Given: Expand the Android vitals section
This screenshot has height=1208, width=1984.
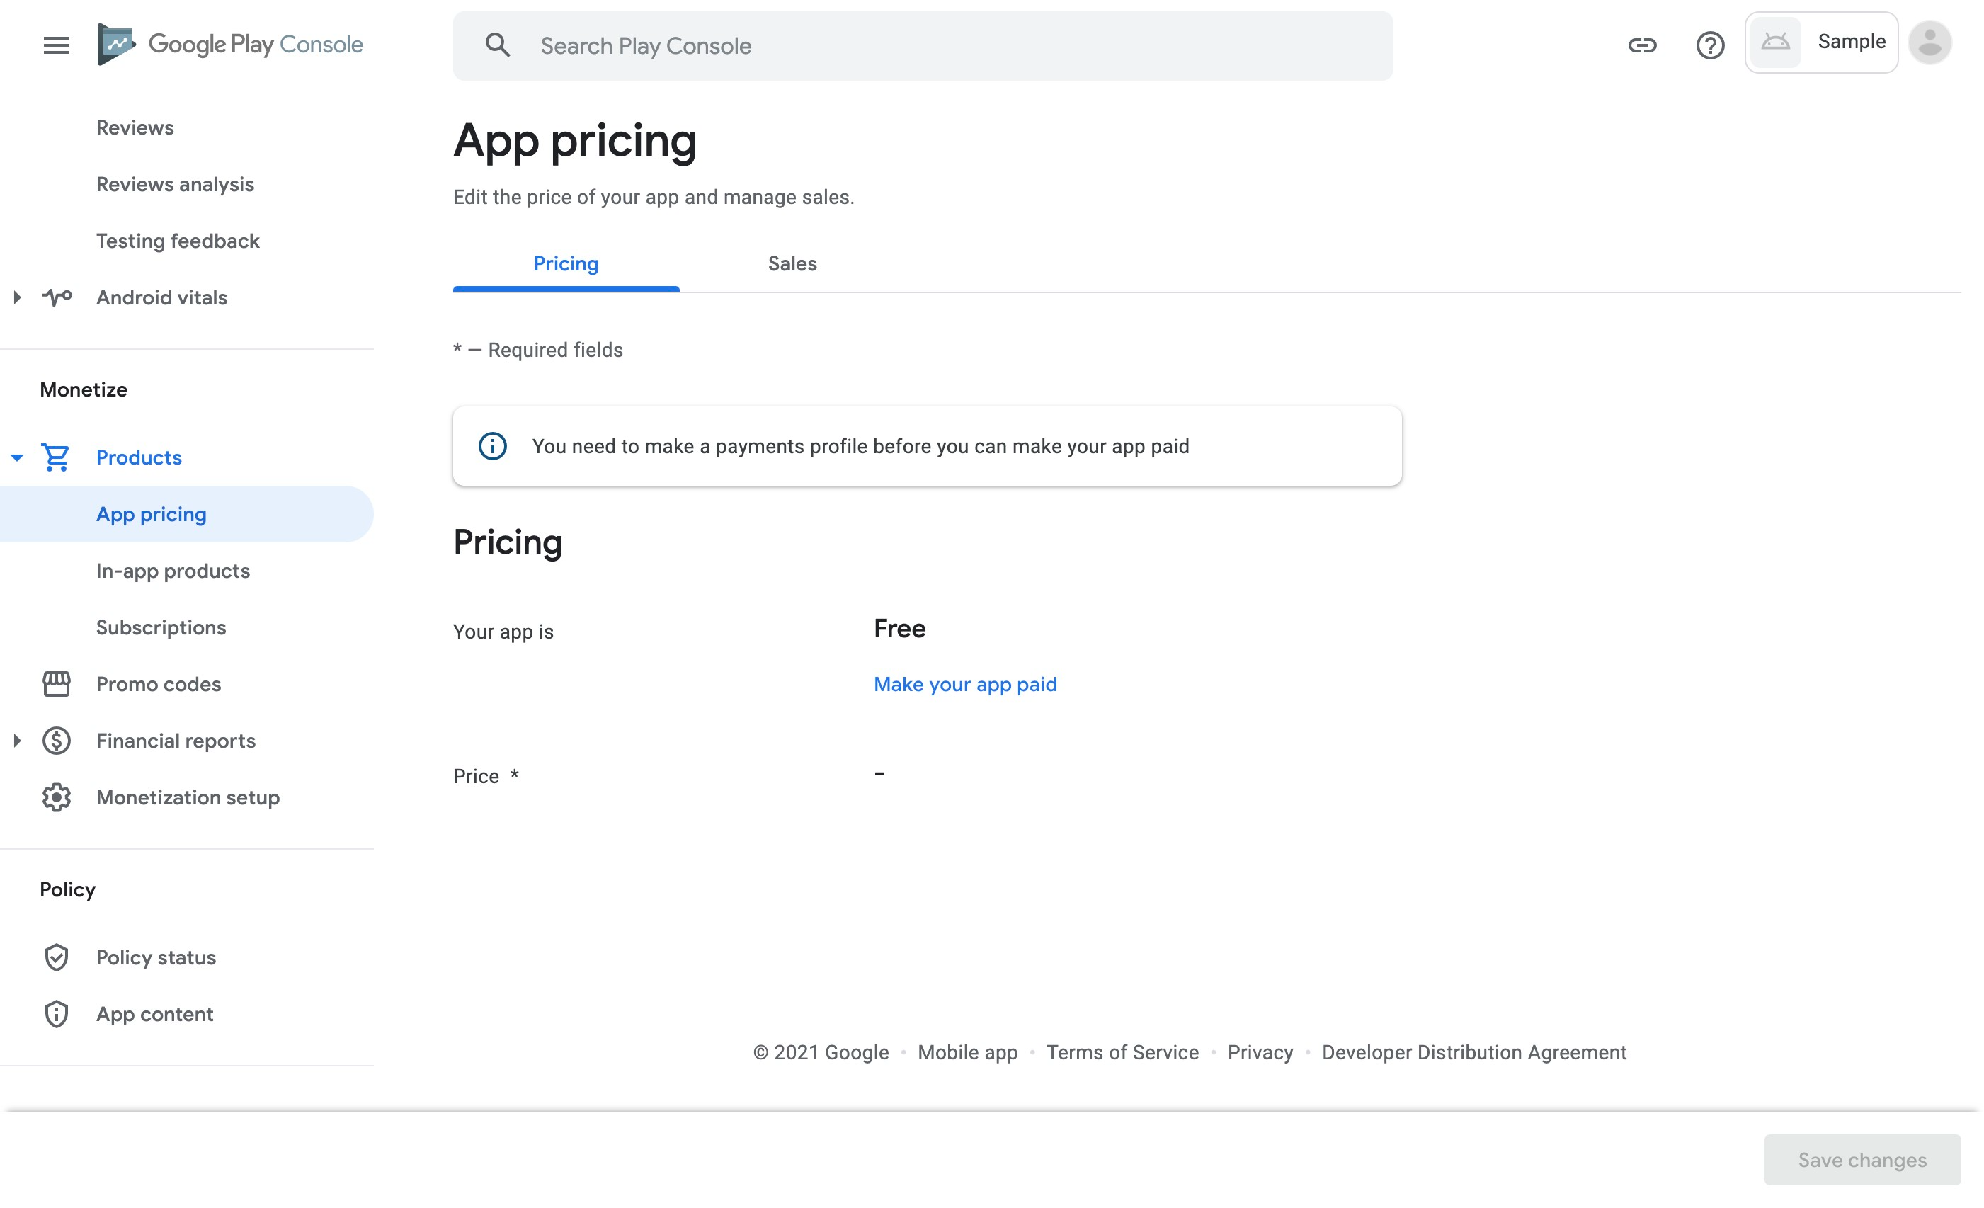Looking at the screenshot, I should coord(14,296).
